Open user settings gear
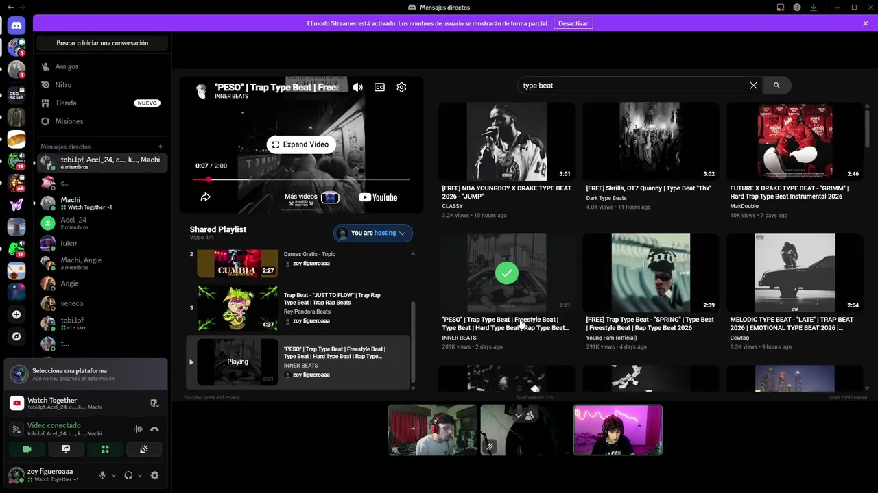The width and height of the screenshot is (878, 493). [x=154, y=475]
